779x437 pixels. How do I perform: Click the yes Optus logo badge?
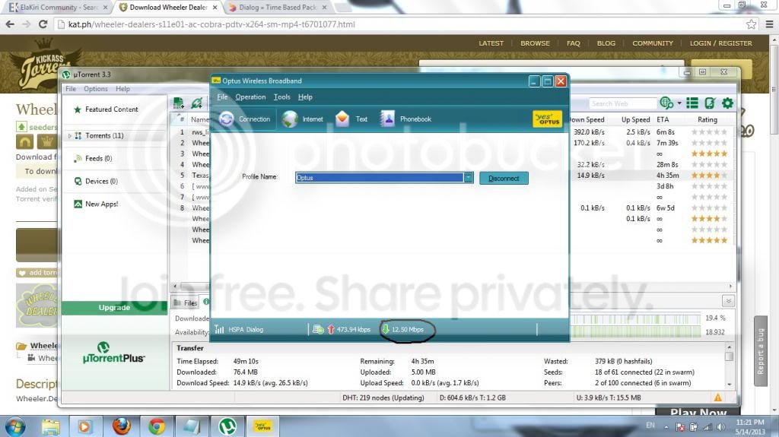[547, 119]
